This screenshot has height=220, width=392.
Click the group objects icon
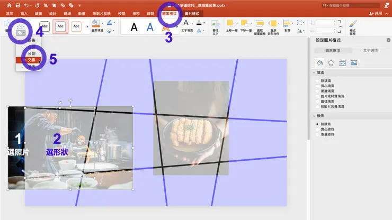coord(299,23)
